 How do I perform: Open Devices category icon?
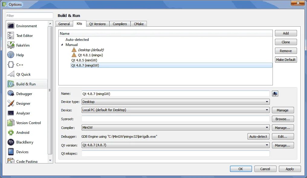[x=11, y=152]
